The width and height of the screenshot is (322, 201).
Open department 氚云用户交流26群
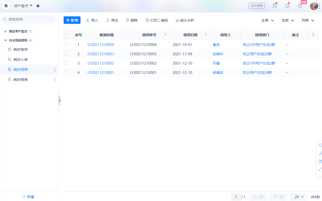(x=257, y=54)
